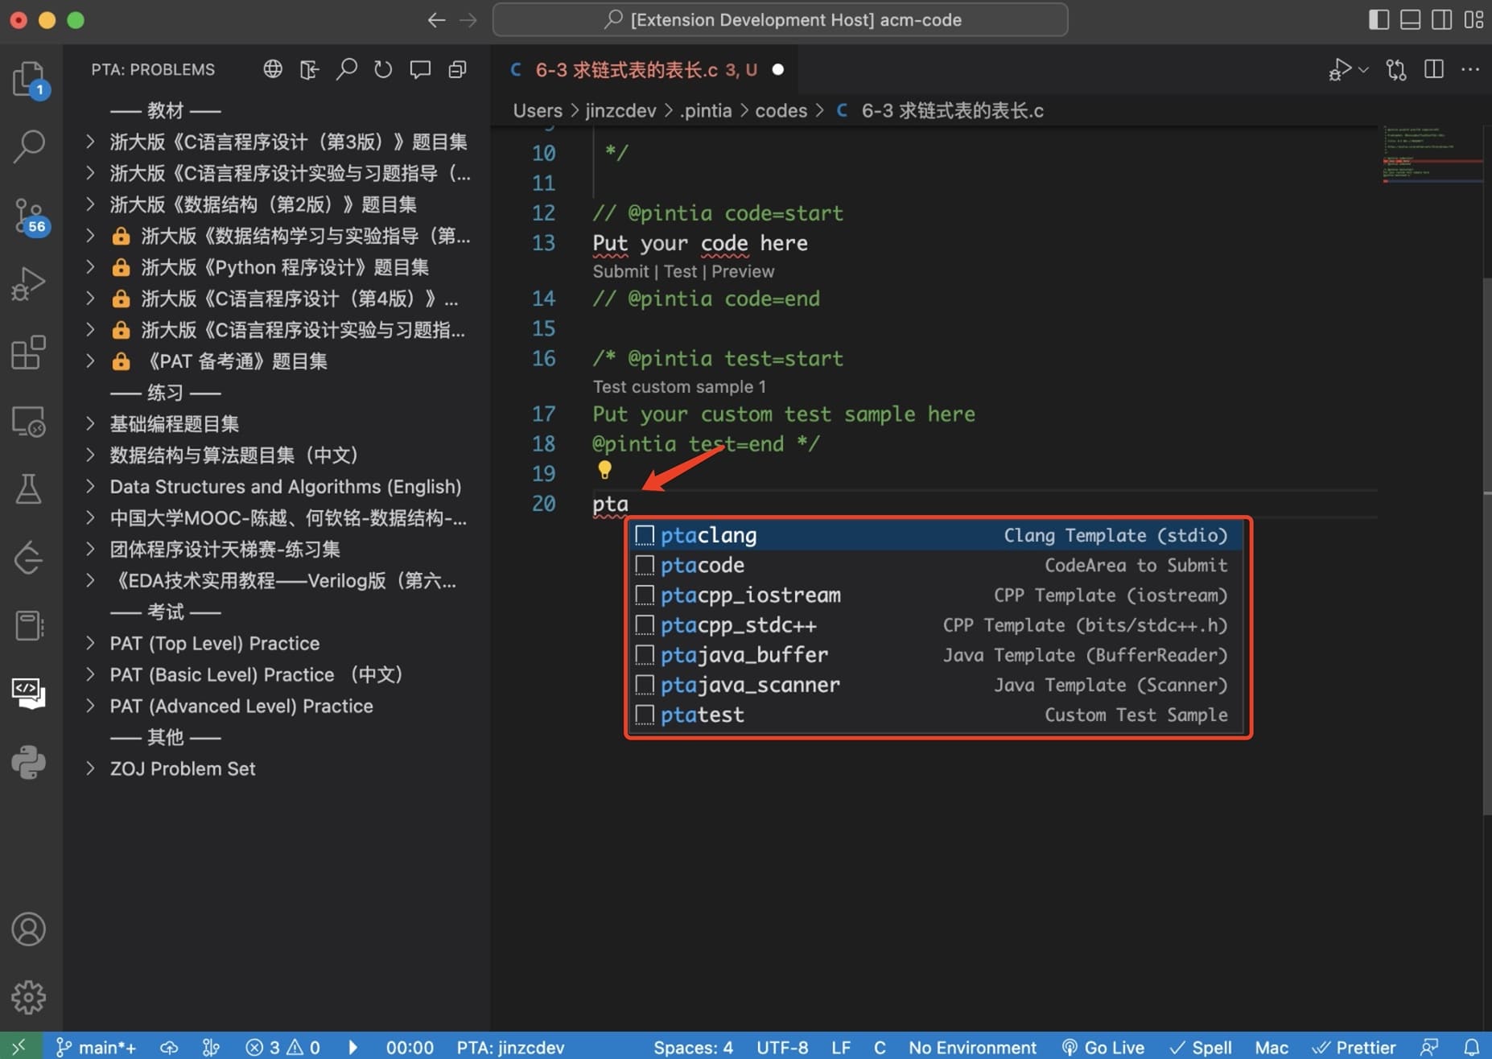Open editor More Actions ellipsis menu
Image resolution: width=1492 pixels, height=1059 pixels.
[x=1470, y=69]
